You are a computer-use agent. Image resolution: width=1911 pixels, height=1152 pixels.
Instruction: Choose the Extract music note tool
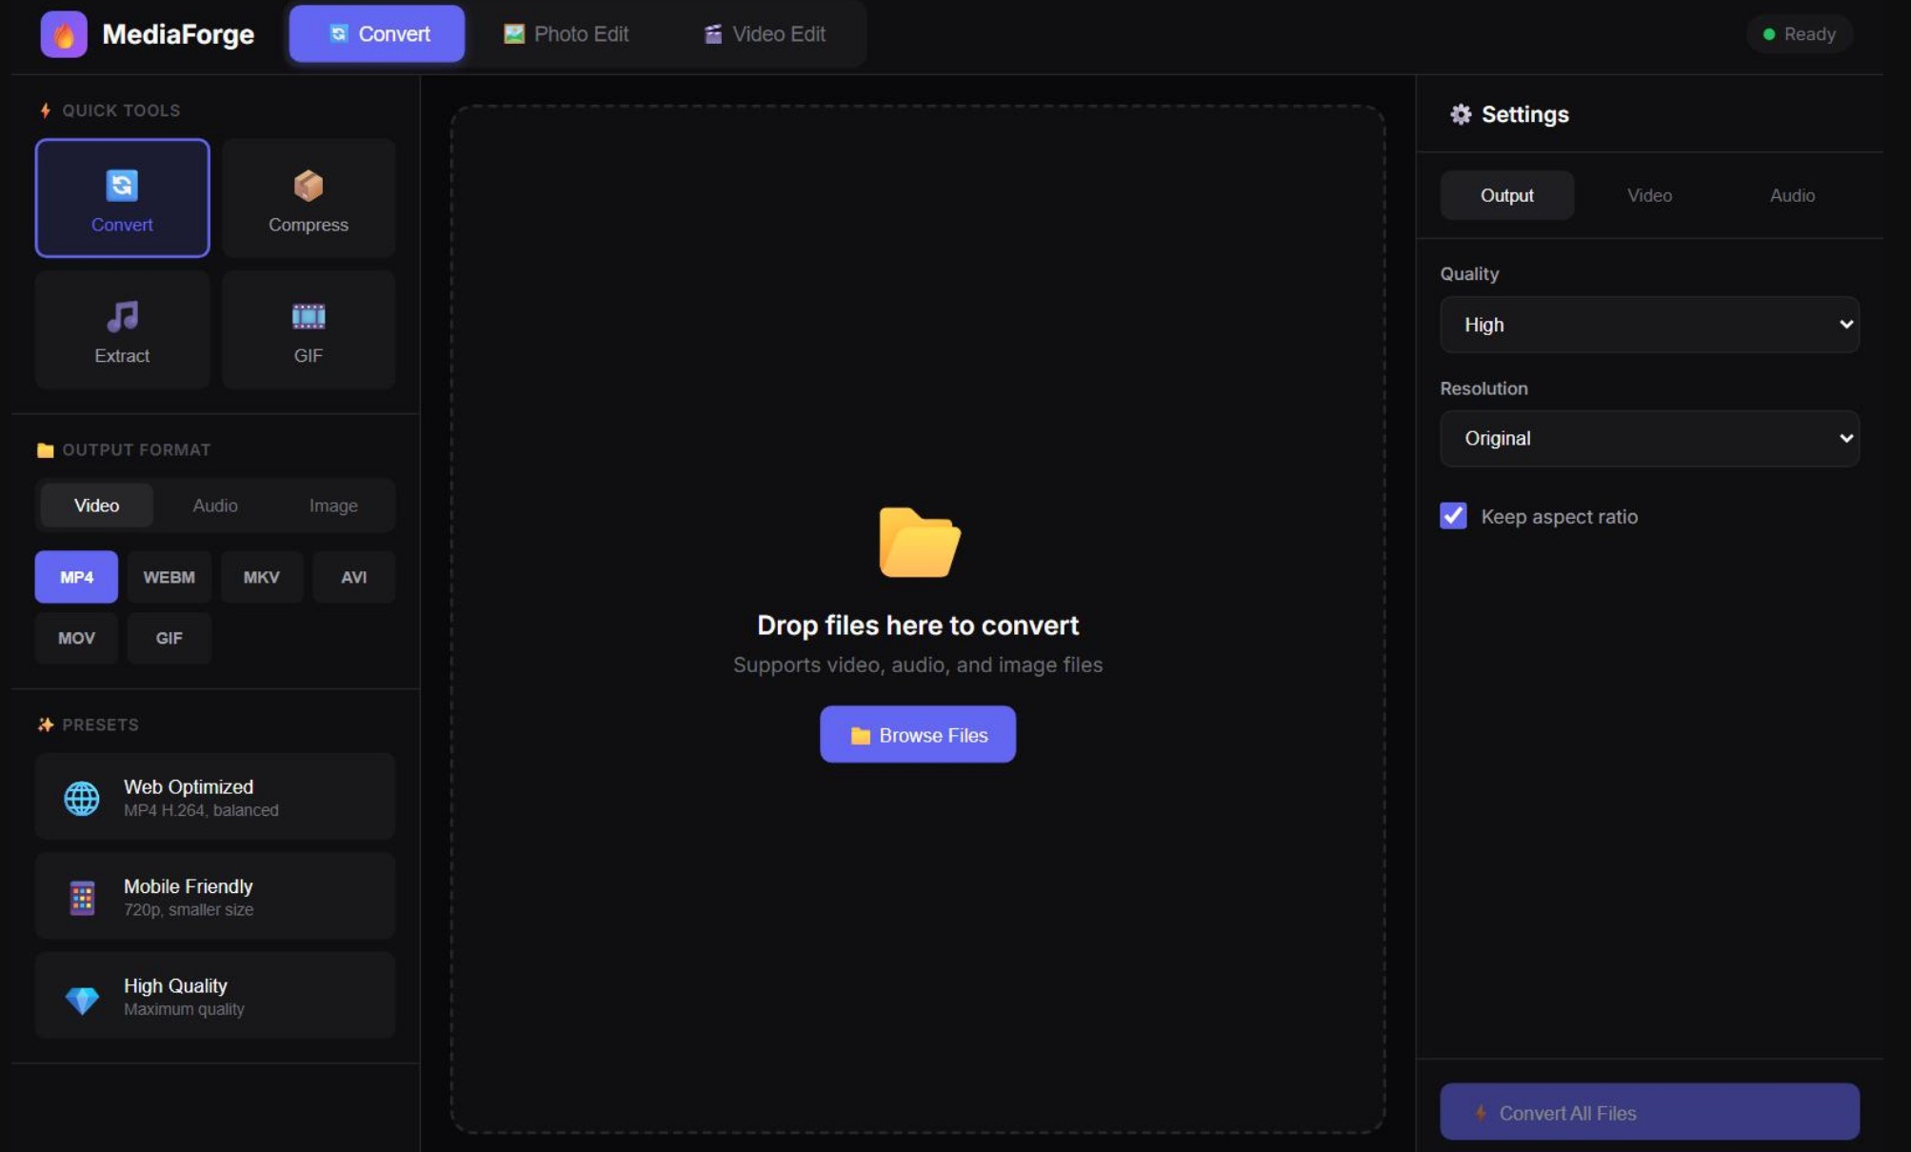tap(122, 316)
